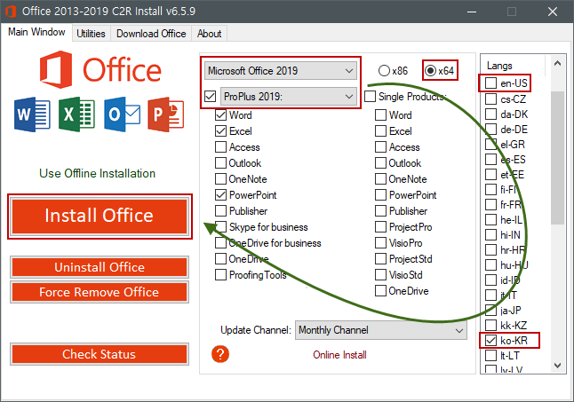This screenshot has width=574, height=402.
Task: Open the red question mark help icon
Action: click(x=220, y=354)
